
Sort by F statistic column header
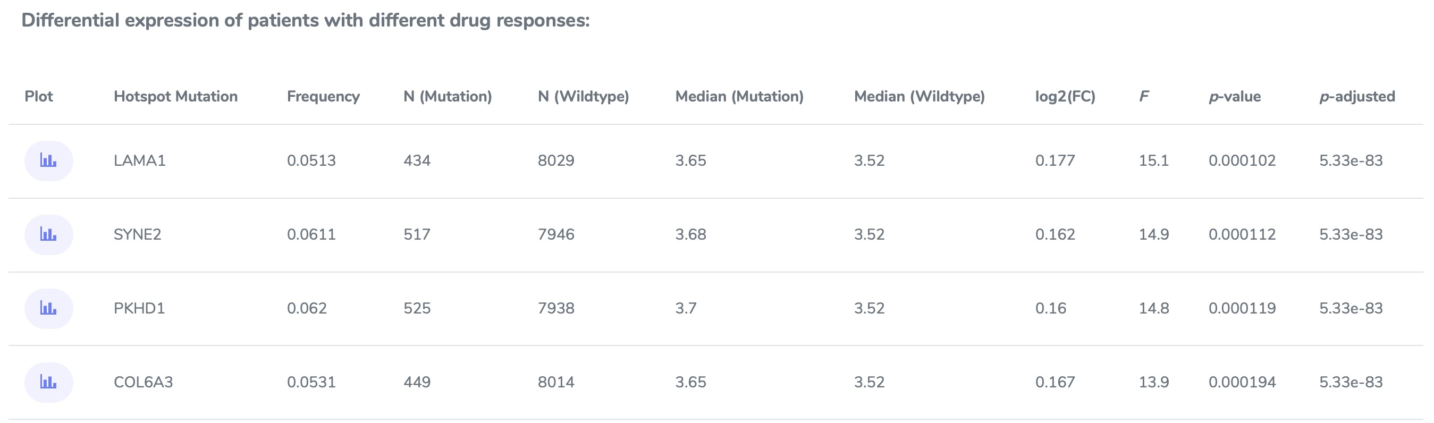click(x=1143, y=96)
